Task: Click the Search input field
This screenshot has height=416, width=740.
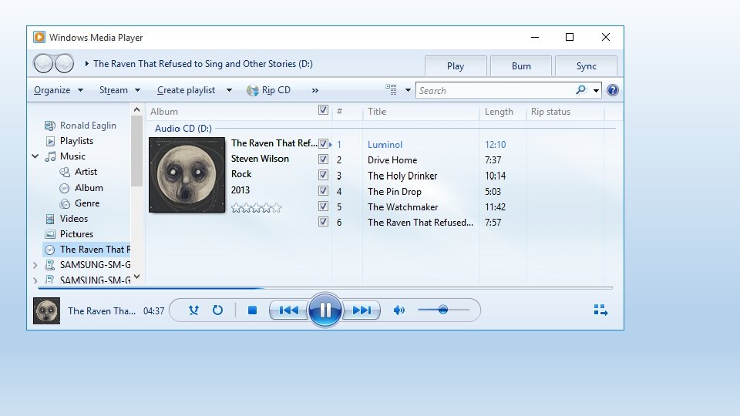Action: [x=495, y=90]
